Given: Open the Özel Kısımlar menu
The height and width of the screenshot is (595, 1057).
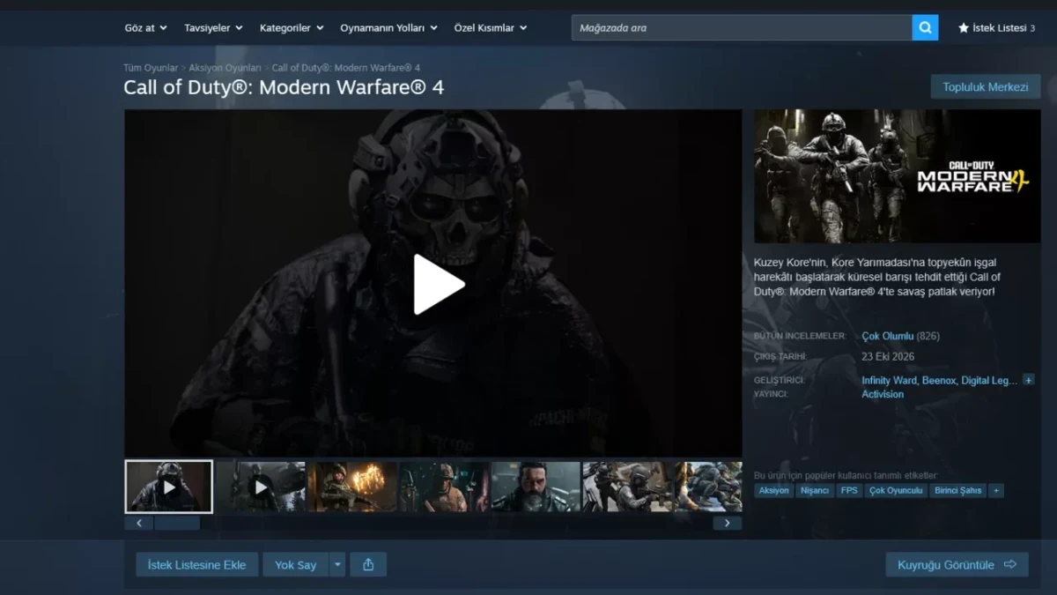Looking at the screenshot, I should point(491,27).
